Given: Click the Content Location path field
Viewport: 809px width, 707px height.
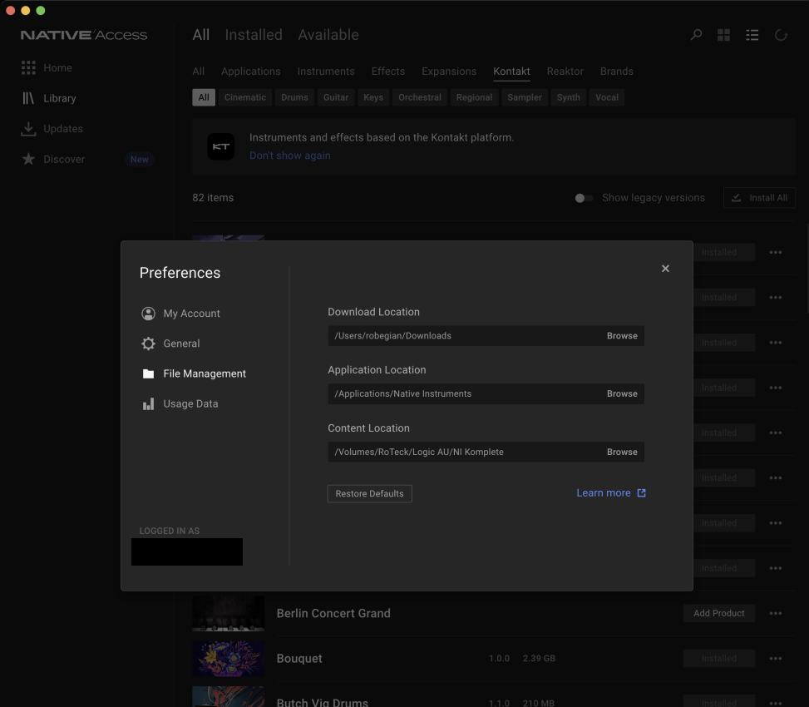Looking at the screenshot, I should 486,452.
